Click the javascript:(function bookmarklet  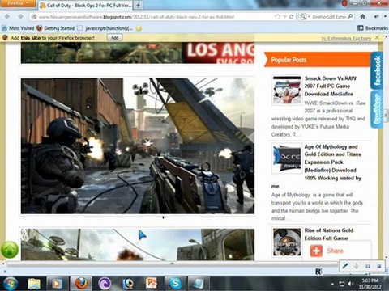tap(105, 28)
